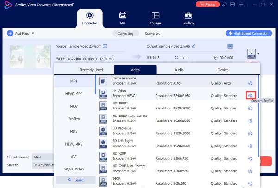Viewport: 278px width, 188px height.
Task: Open the Collage tab
Action: pyautogui.click(x=155, y=18)
